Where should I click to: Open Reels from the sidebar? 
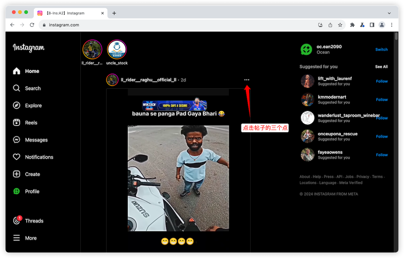tap(16, 123)
